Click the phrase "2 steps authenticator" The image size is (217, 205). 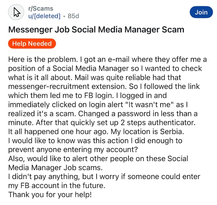coord(157,123)
